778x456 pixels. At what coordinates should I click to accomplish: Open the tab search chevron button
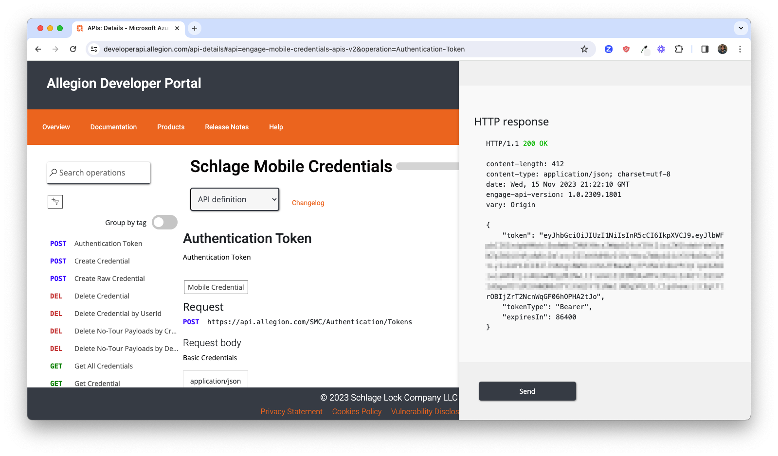[x=741, y=28]
